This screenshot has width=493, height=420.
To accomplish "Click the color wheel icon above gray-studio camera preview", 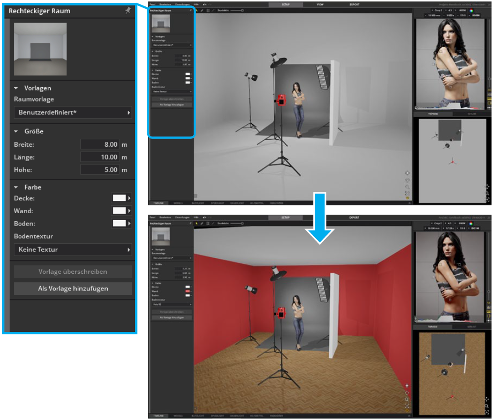I will pos(470,10).
